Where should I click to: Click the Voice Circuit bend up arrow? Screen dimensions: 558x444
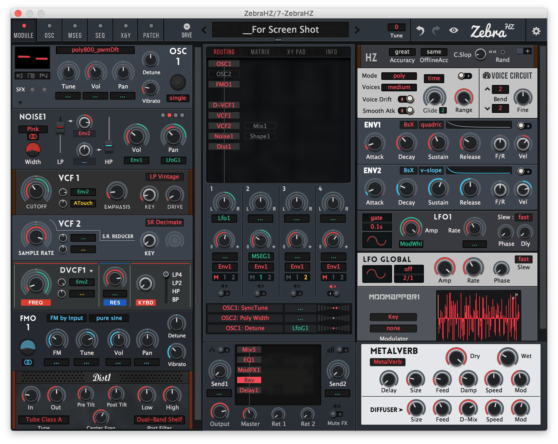(x=487, y=89)
